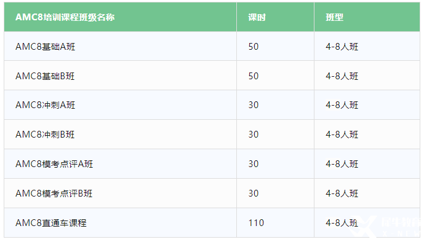Select the AMC8直通车课程 row name

51,223
